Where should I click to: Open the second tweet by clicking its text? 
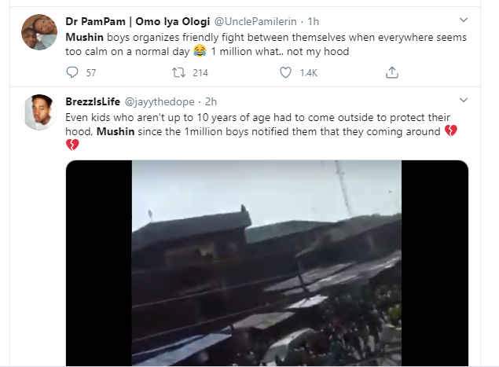(x=236, y=116)
